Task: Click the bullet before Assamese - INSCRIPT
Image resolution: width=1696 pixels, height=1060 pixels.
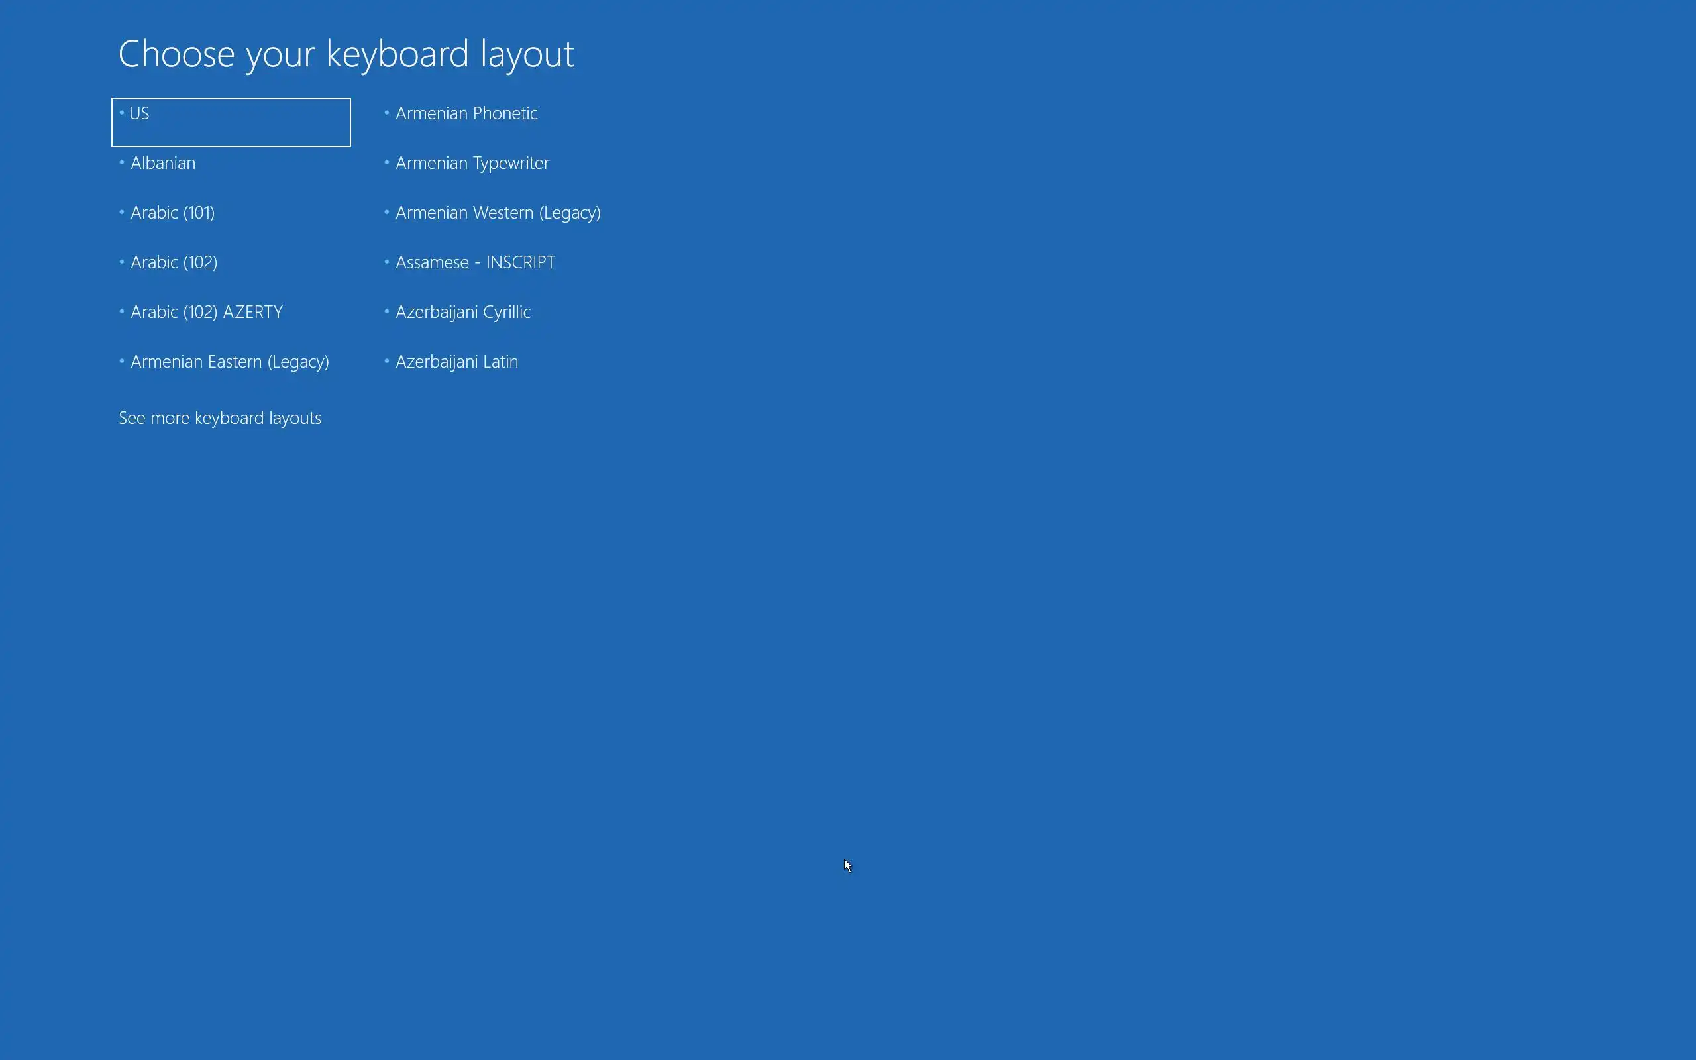Action: [387, 262]
